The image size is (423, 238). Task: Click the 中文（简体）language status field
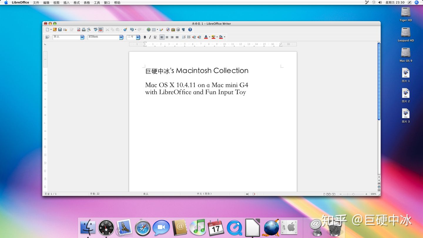pos(204,194)
